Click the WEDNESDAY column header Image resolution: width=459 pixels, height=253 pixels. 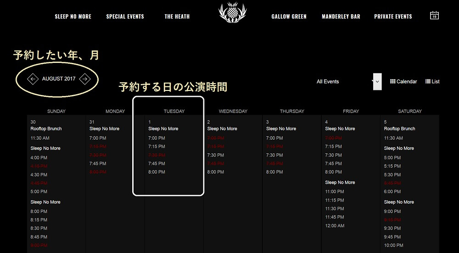(x=233, y=111)
